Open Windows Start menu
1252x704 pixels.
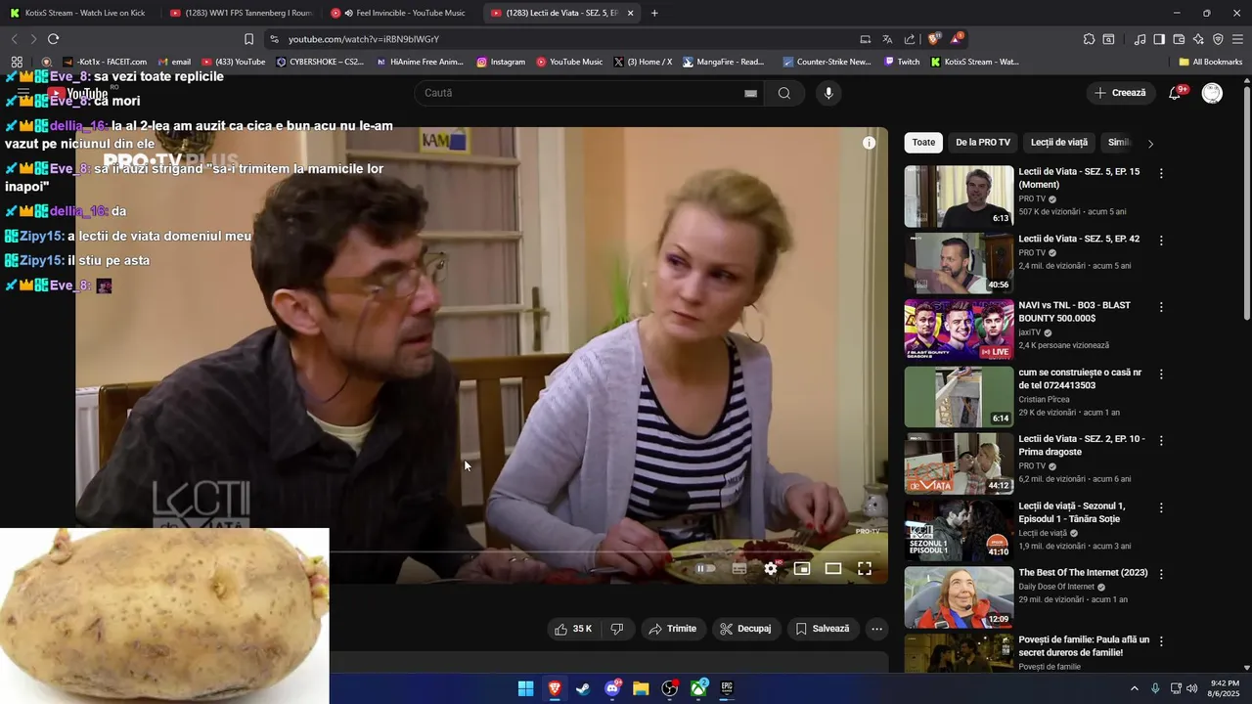525,688
